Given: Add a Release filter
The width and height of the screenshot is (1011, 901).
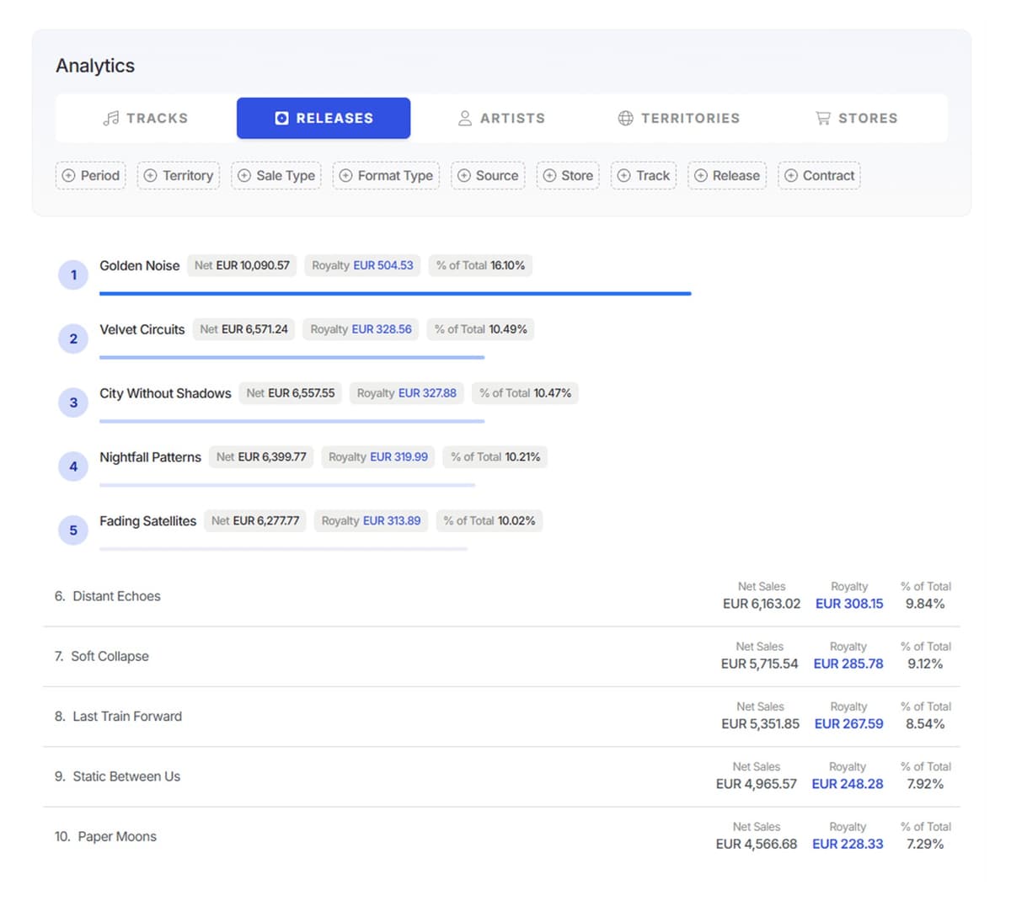Looking at the screenshot, I should point(727,175).
